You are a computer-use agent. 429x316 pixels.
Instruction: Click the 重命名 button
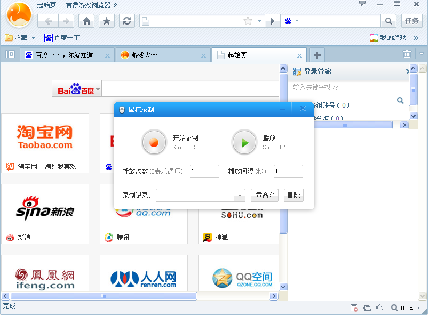265,196
